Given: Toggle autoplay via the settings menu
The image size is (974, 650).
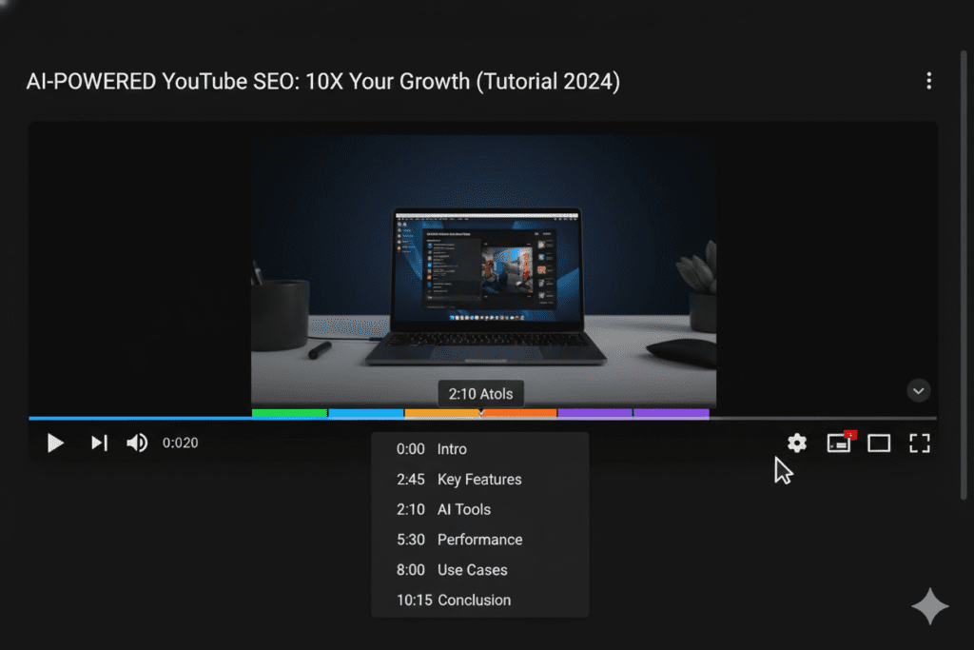Looking at the screenshot, I should (796, 443).
